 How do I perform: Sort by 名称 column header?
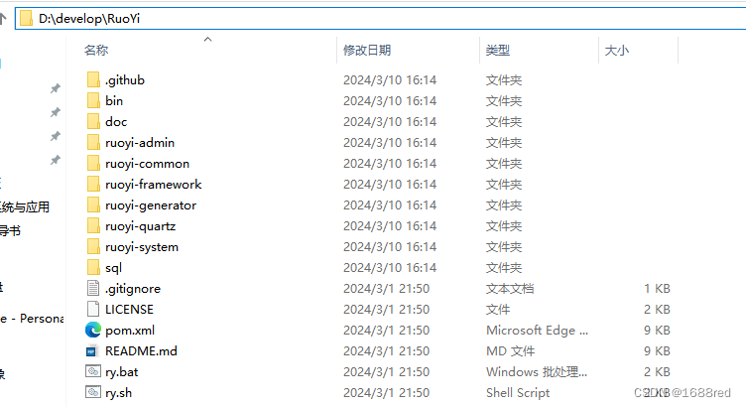click(x=96, y=50)
